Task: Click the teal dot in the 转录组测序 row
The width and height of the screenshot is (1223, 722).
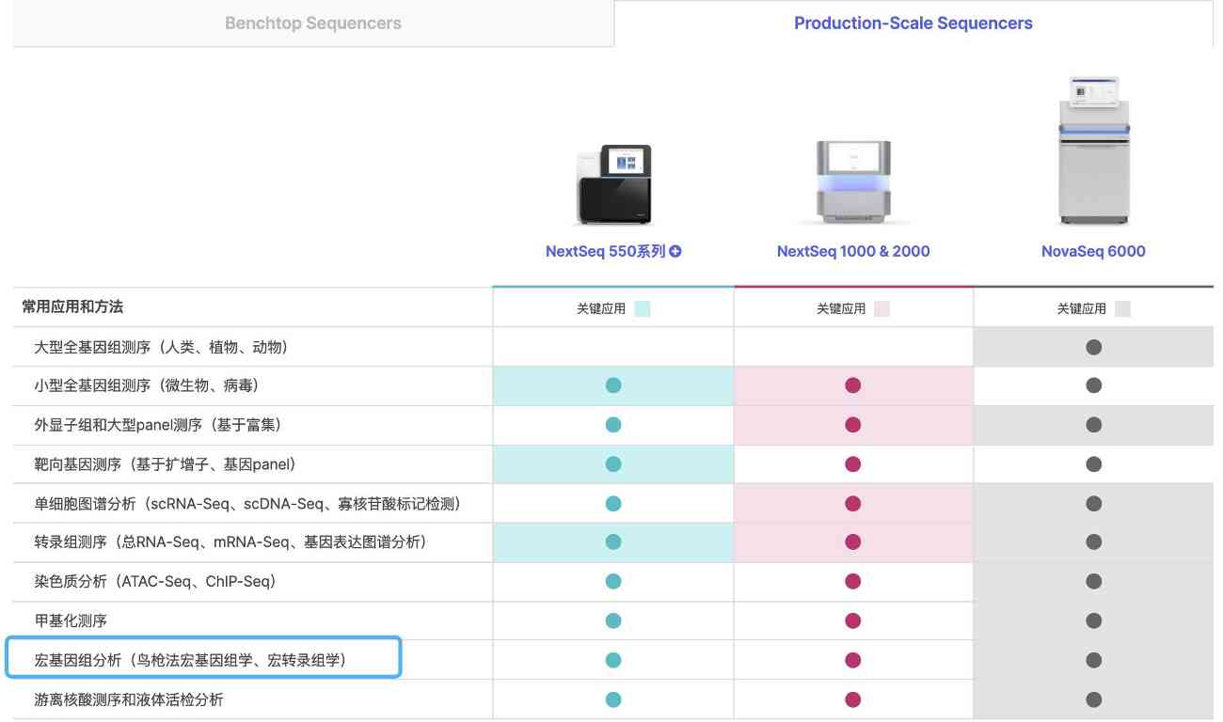Action: pos(613,542)
